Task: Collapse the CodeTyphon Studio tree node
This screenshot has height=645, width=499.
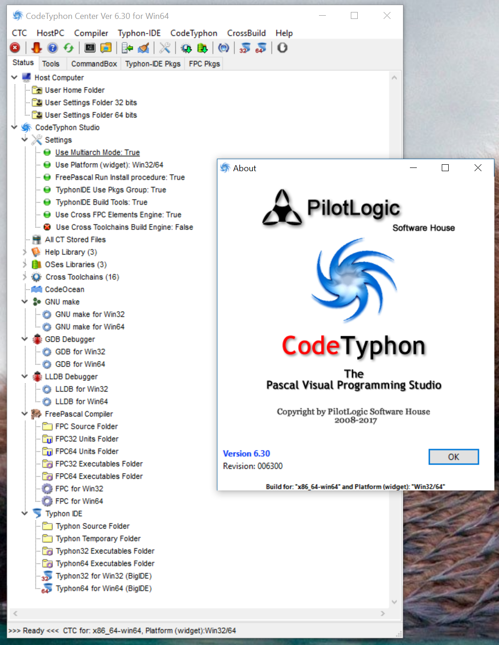Action: pos(14,127)
